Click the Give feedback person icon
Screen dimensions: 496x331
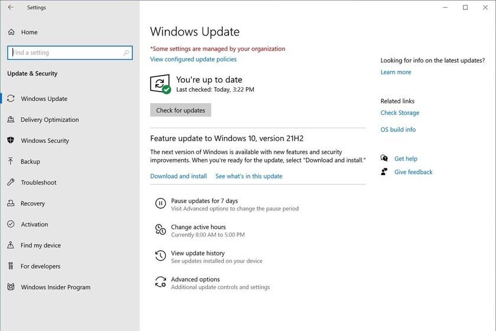[384, 171]
